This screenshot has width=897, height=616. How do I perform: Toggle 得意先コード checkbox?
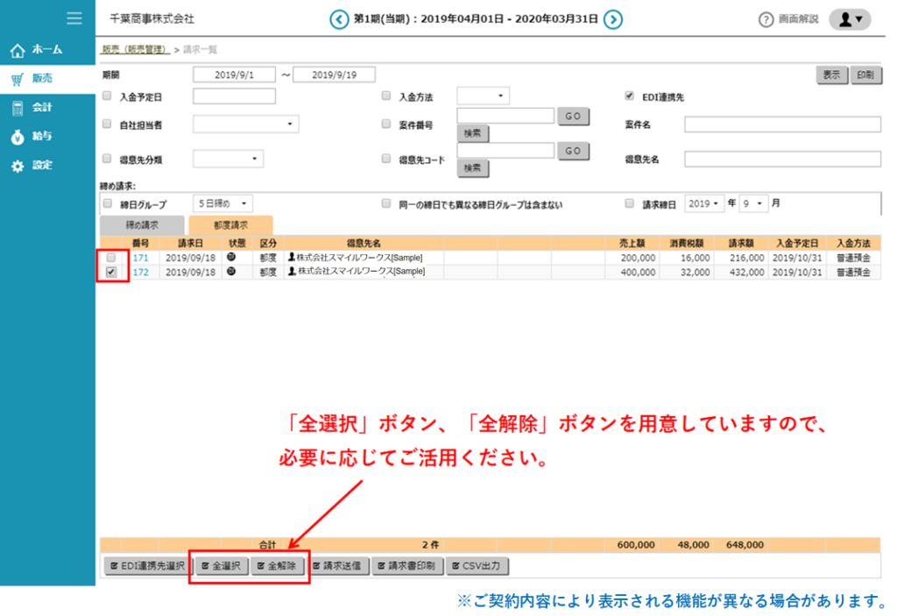(x=386, y=158)
